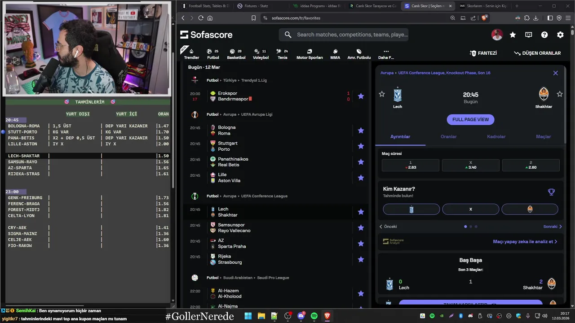Vote for Lech to win
This screenshot has width=575, height=323.
[x=411, y=209]
